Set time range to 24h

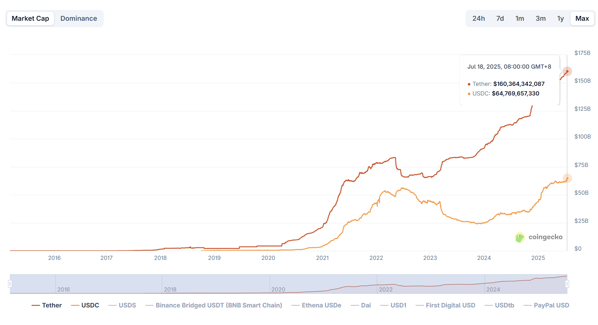[478, 19]
